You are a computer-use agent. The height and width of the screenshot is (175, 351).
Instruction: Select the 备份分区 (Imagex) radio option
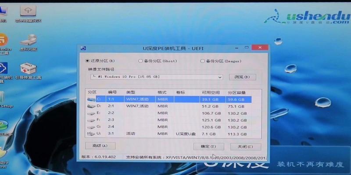(202, 61)
